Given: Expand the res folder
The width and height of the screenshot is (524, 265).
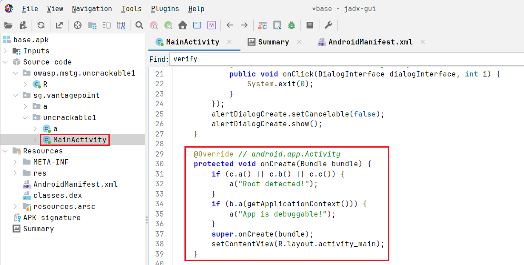Looking at the screenshot, I should (16, 173).
